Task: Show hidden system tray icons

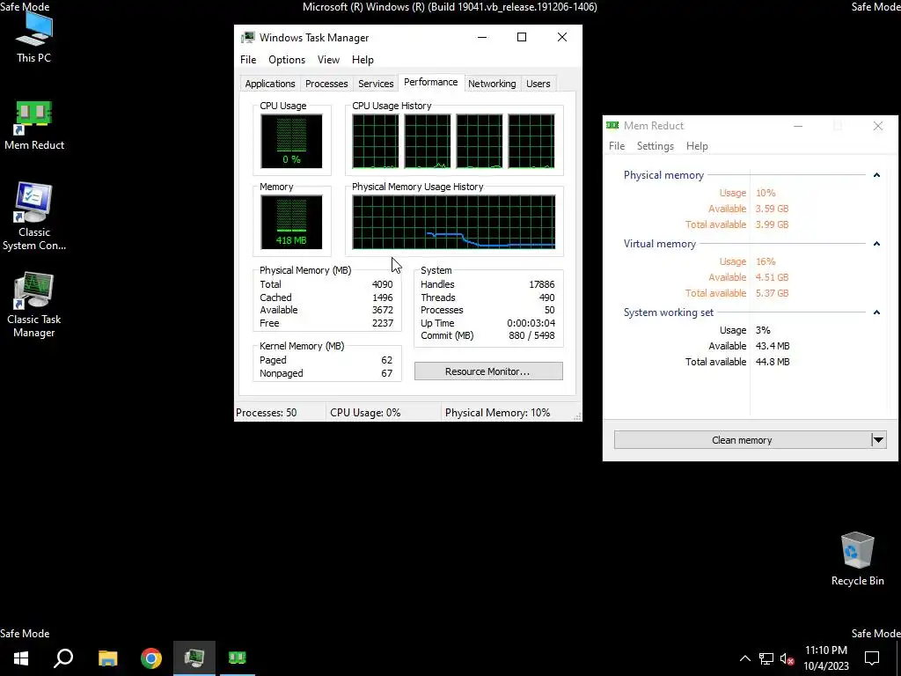Action: (744, 658)
